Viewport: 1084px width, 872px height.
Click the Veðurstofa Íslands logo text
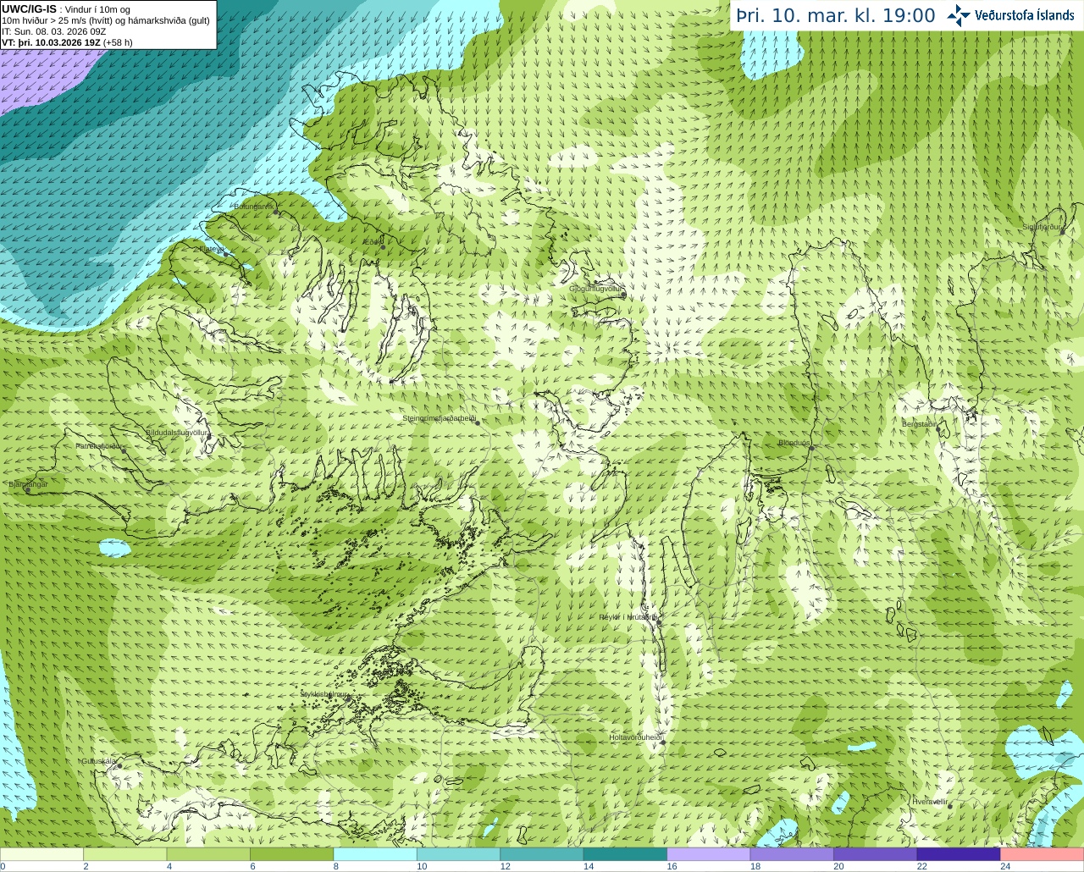point(1025,15)
